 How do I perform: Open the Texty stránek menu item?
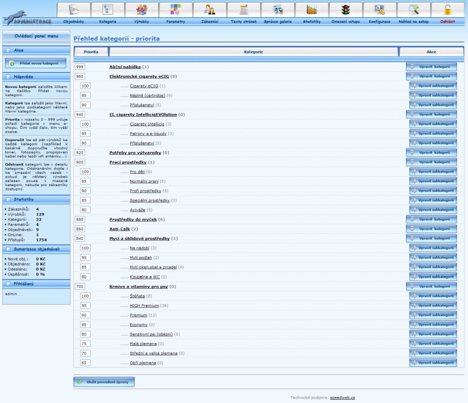(244, 22)
